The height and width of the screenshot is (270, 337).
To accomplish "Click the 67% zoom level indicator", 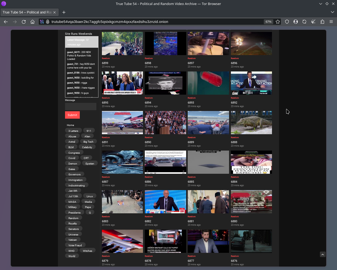I will [269, 22].
